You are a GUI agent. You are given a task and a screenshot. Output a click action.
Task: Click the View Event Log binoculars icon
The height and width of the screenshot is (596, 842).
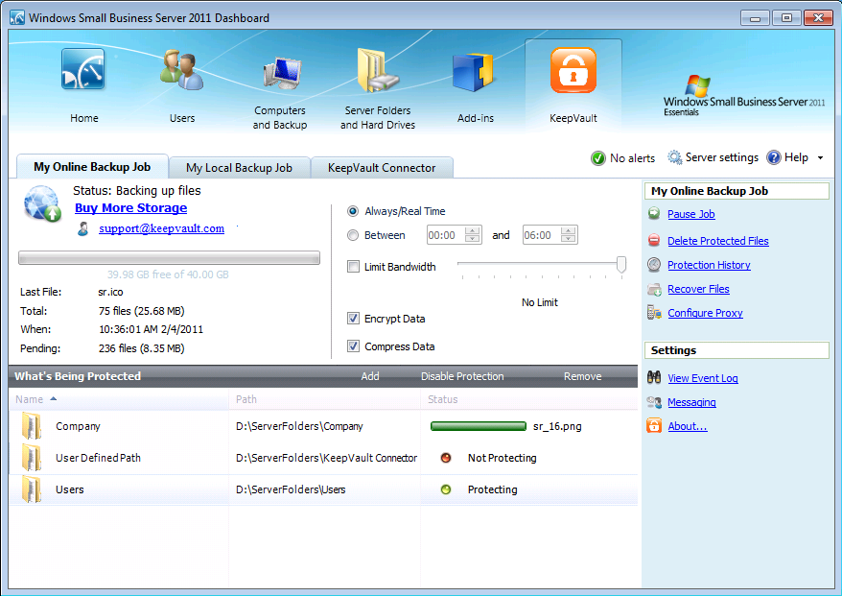[x=654, y=377]
